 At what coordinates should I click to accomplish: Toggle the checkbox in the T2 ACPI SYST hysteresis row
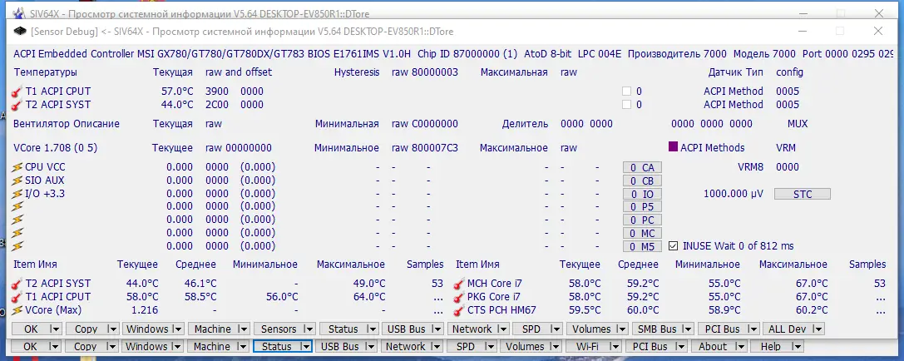pos(627,105)
